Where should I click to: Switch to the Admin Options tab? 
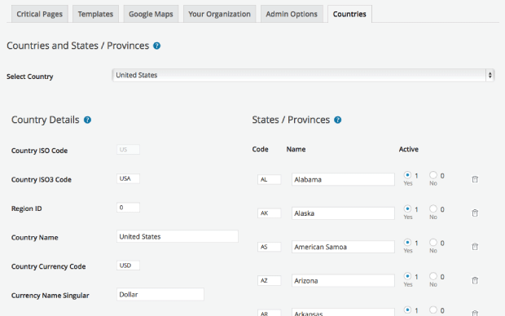(292, 14)
